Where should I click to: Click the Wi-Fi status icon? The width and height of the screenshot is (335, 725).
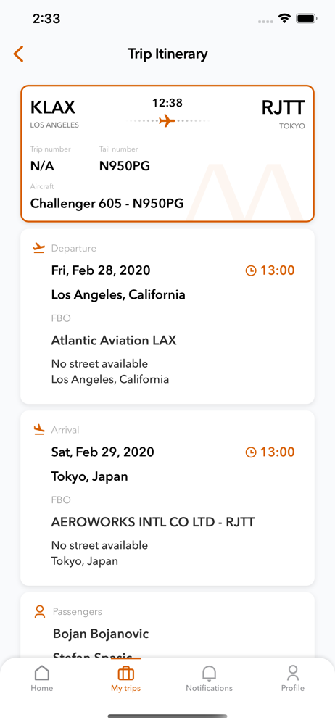pos(284,19)
